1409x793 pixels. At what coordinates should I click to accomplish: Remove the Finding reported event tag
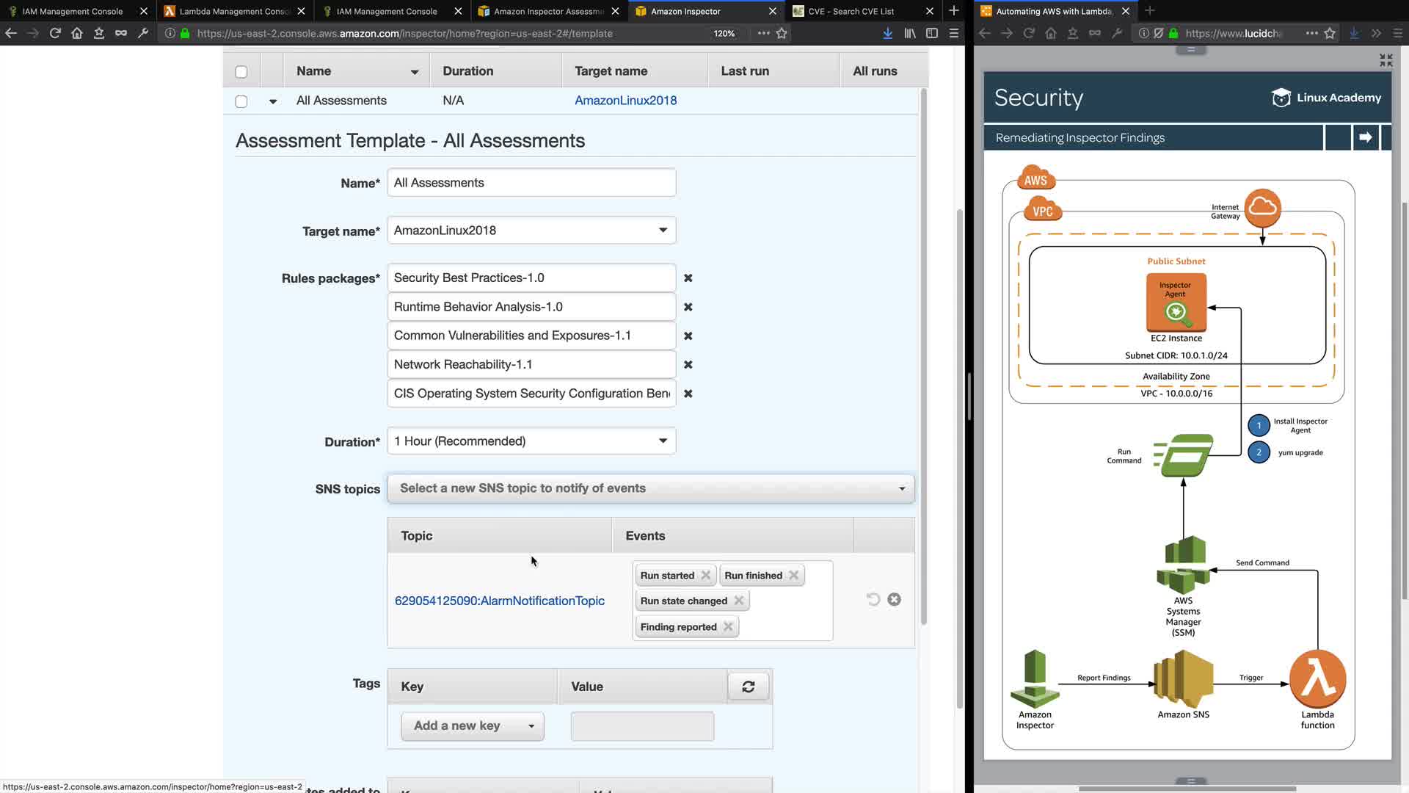click(x=728, y=627)
